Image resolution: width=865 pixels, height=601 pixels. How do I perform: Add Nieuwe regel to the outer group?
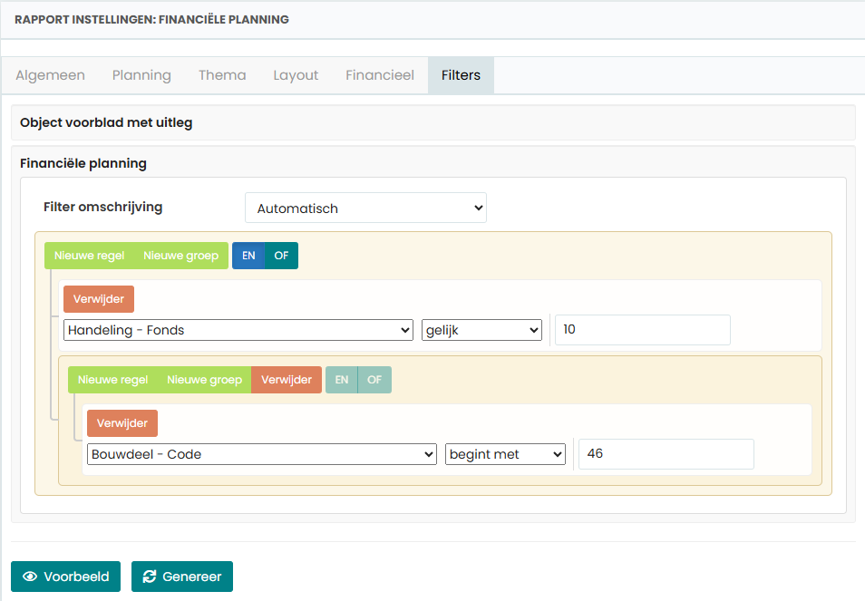coord(90,256)
